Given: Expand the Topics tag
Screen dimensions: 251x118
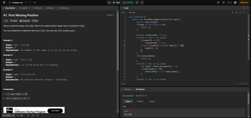Looking at the screenshot, I should pyautogui.click(x=14, y=21).
